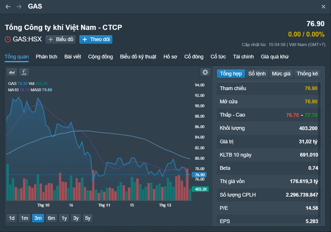331x232 pixels.
Task: Click the Số lượng CPLH value
Action: [x=302, y=195]
